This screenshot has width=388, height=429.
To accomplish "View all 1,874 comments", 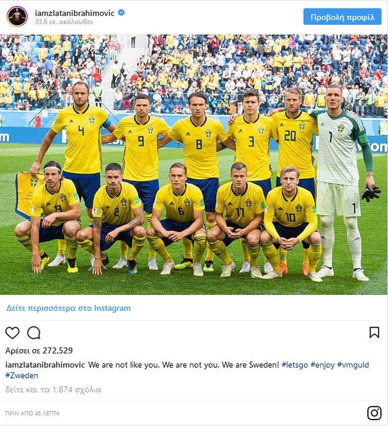I will (x=53, y=389).
